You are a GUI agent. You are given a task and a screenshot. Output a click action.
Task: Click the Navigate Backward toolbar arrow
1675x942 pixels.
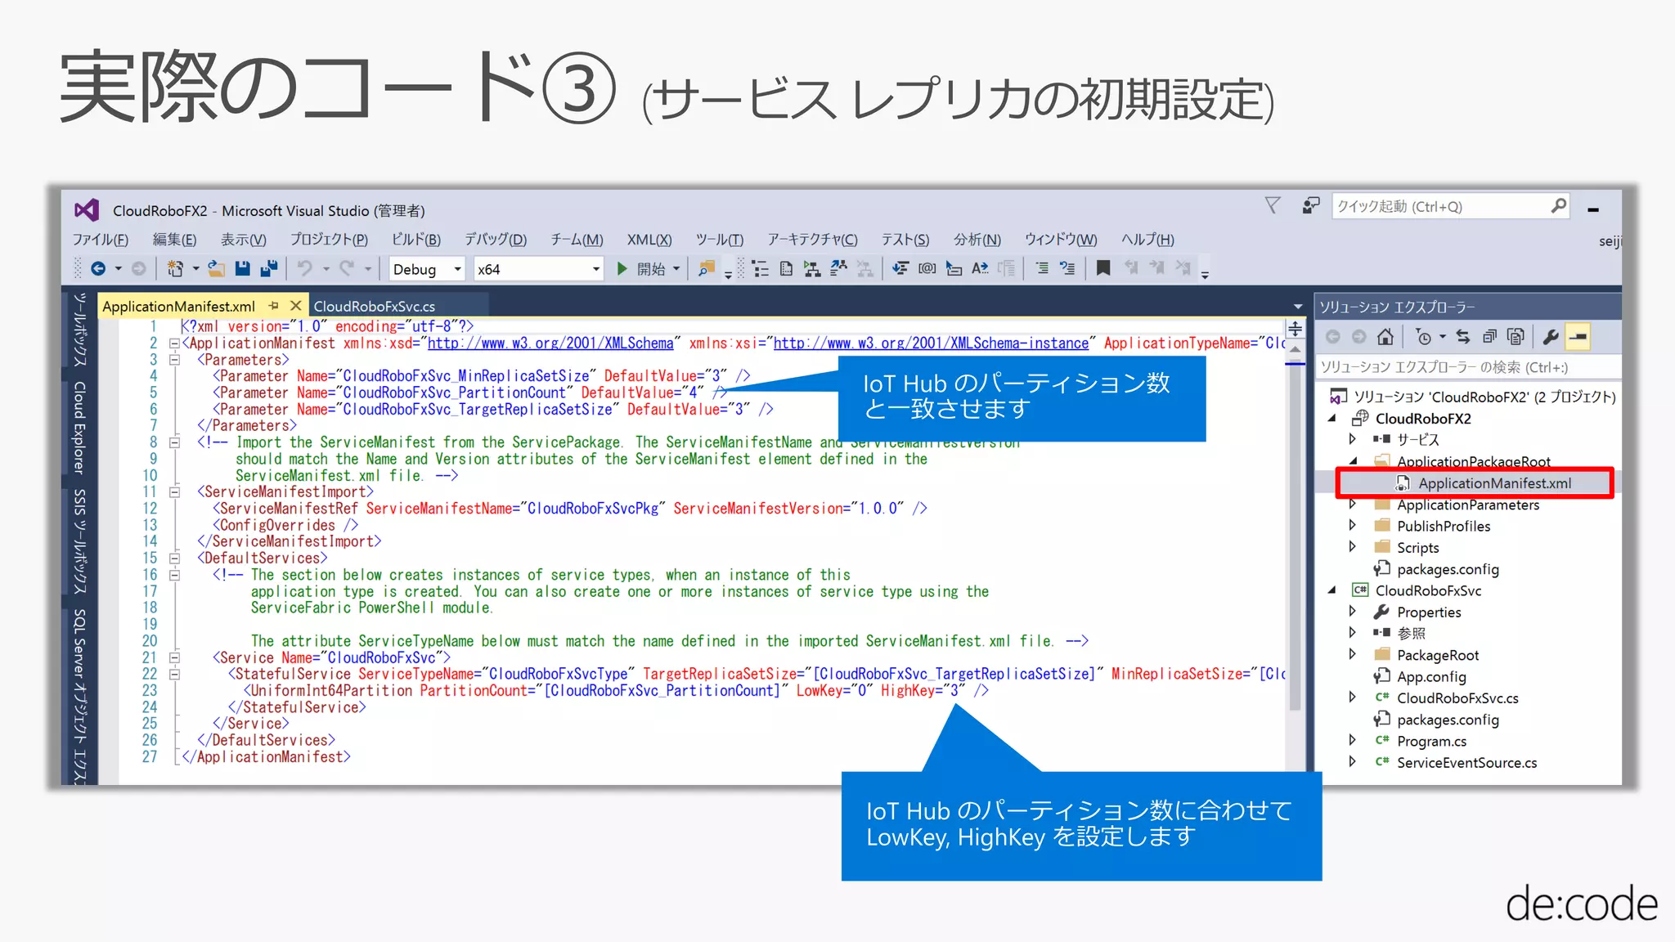pos(97,268)
